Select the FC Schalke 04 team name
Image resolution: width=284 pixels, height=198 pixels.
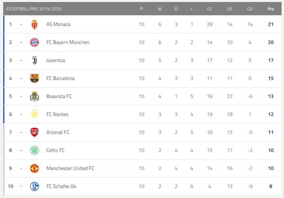point(61,186)
